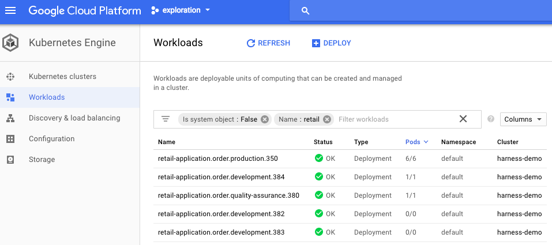Image resolution: width=552 pixels, height=245 pixels.
Task: Sort by the Name column header
Action: coord(167,142)
